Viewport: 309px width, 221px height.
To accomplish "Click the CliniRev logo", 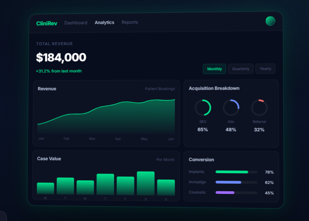I will click(47, 23).
